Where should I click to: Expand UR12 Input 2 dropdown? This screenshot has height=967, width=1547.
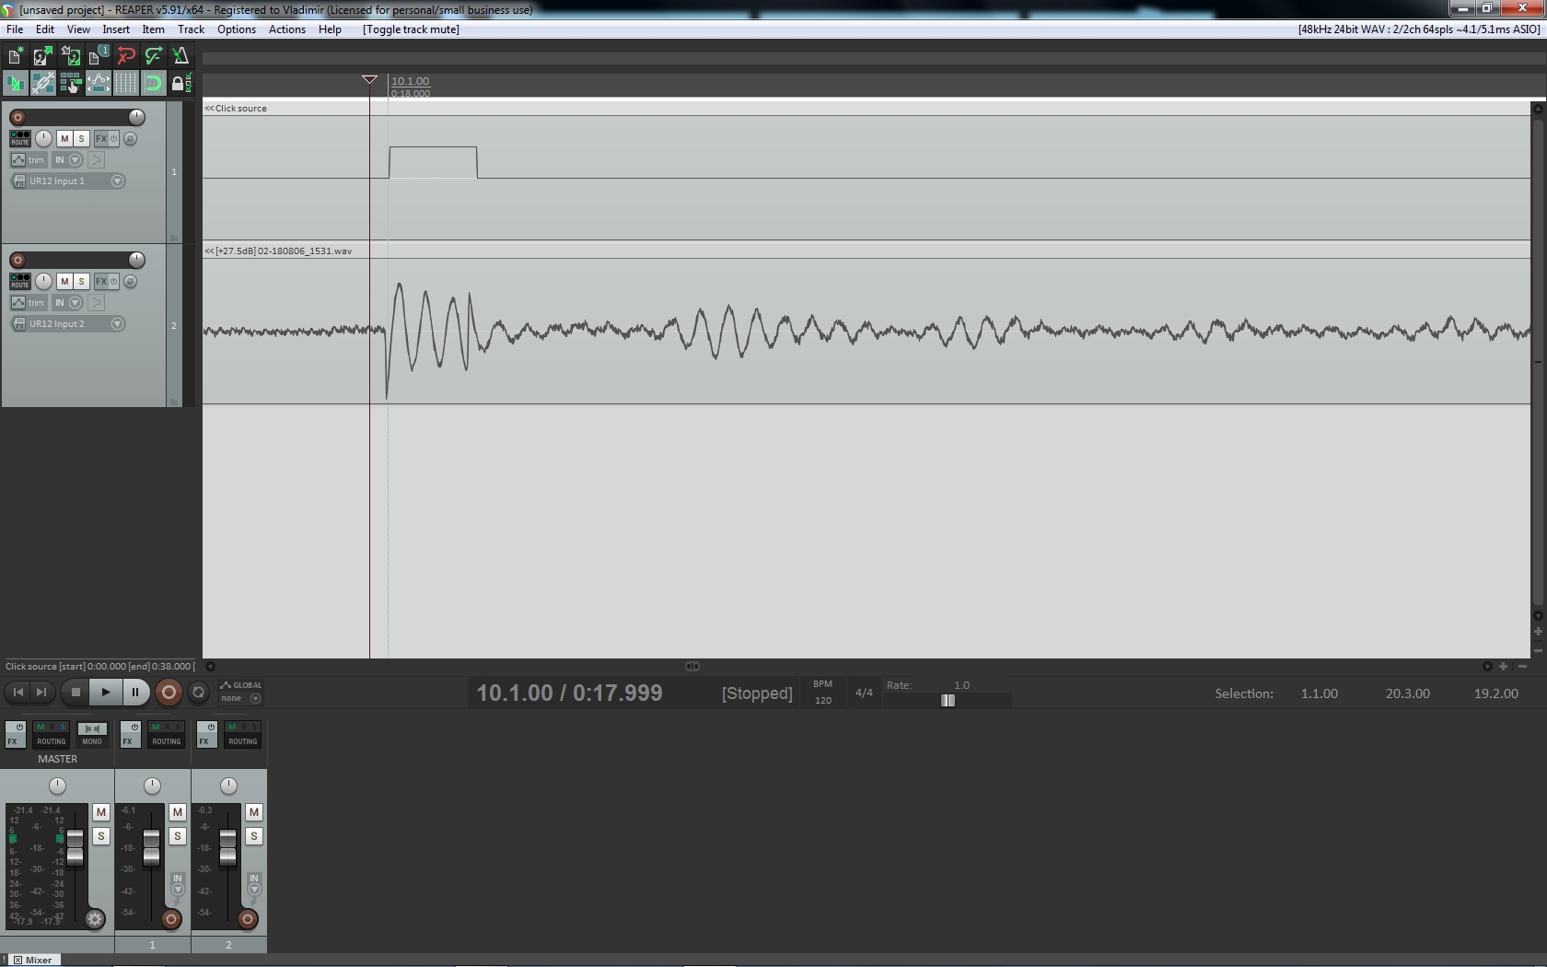[x=117, y=324]
